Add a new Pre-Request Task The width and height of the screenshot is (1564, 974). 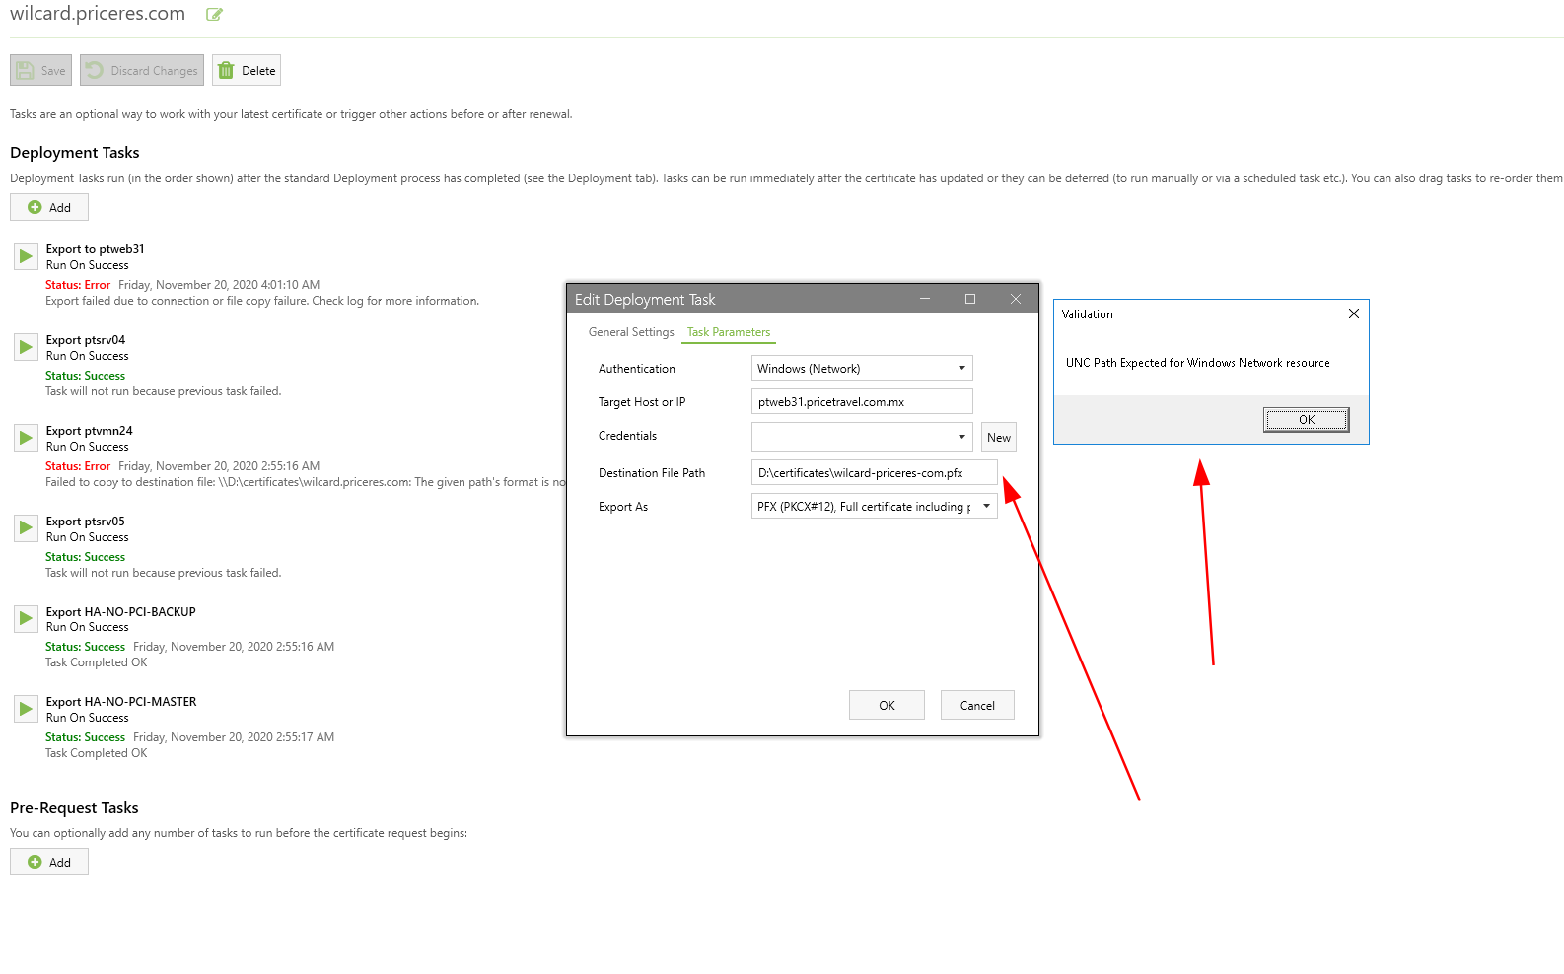pyautogui.click(x=49, y=863)
